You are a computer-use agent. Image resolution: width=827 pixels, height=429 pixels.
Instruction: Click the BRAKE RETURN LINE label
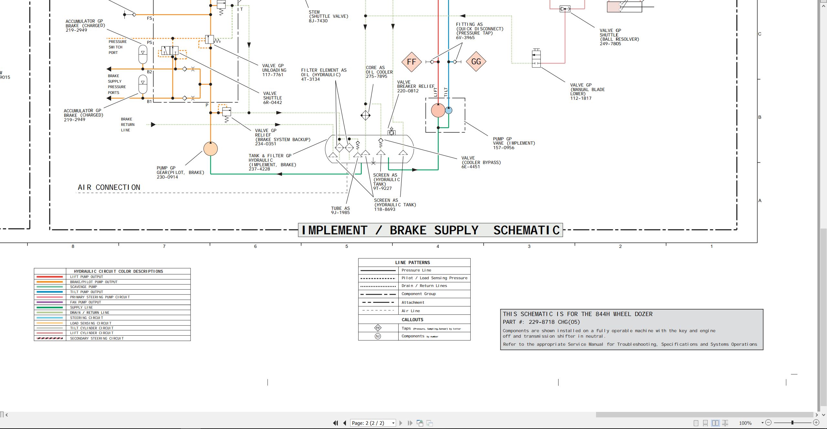[x=128, y=125]
